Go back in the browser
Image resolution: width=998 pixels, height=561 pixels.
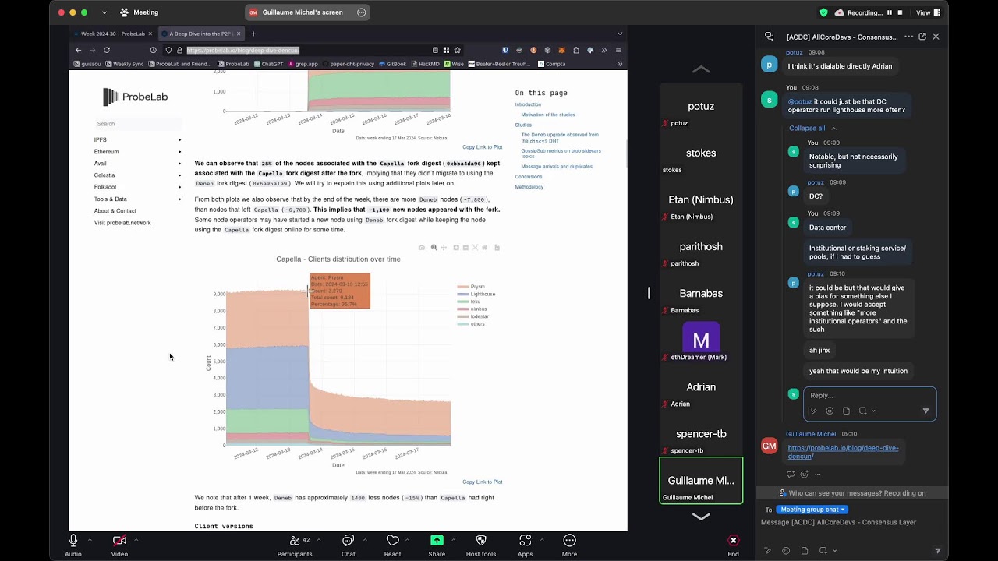tap(78, 50)
